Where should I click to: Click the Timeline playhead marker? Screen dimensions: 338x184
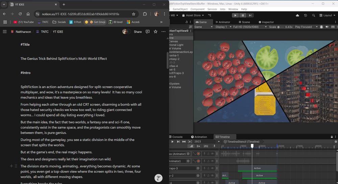click(252, 146)
